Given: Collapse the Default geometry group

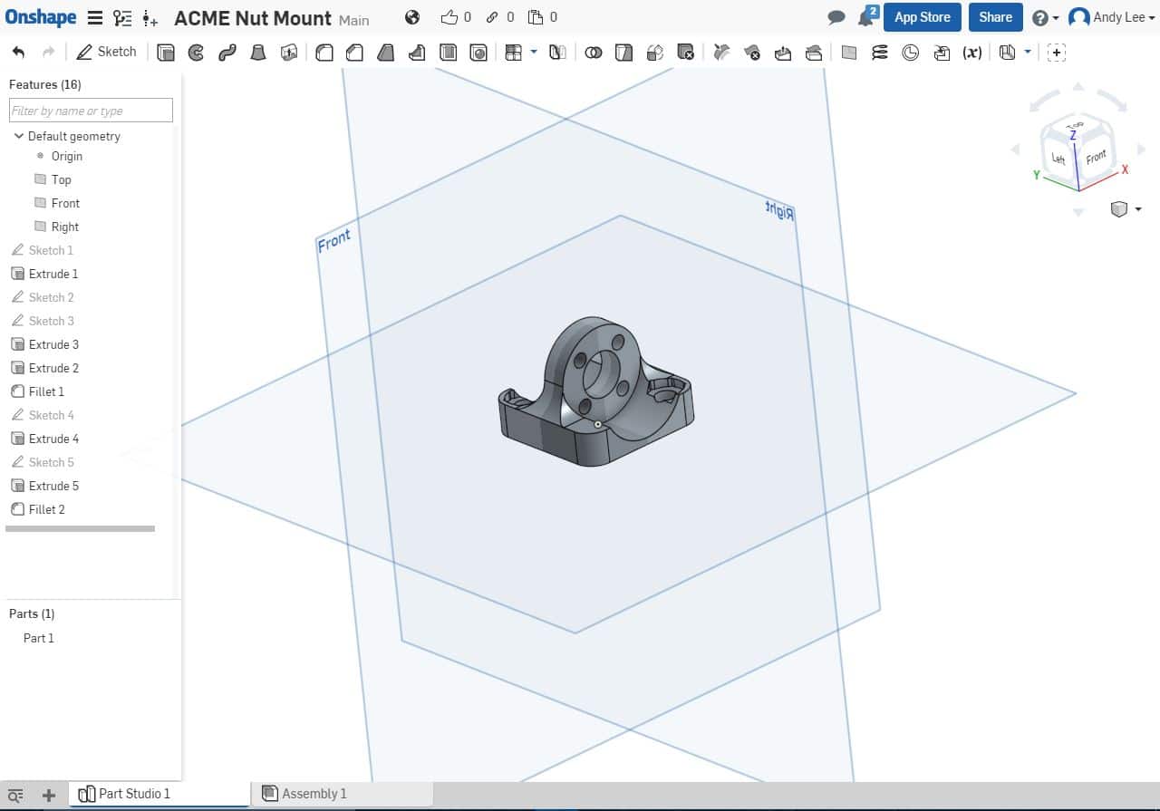Looking at the screenshot, I should (19, 136).
